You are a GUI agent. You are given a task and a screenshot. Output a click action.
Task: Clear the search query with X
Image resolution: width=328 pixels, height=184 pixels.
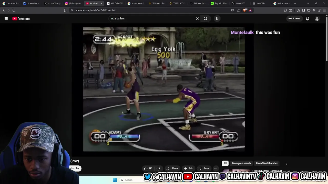pyautogui.click(x=197, y=18)
